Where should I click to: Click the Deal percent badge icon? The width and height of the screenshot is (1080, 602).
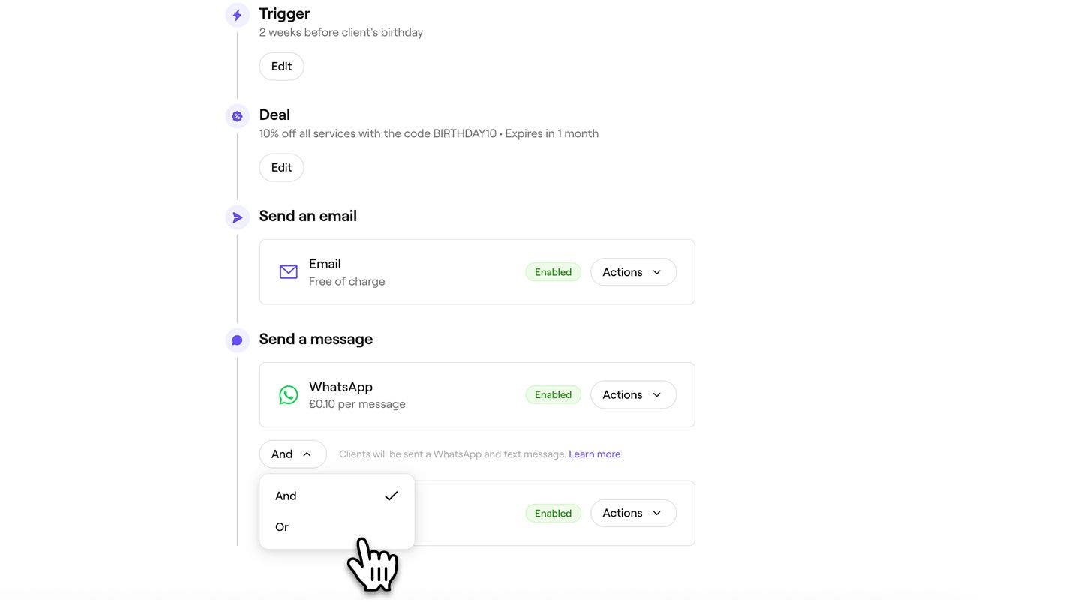pyautogui.click(x=237, y=116)
